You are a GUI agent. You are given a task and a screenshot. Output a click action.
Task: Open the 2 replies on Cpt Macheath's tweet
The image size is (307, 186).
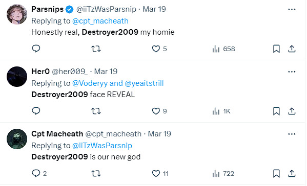click(39, 173)
